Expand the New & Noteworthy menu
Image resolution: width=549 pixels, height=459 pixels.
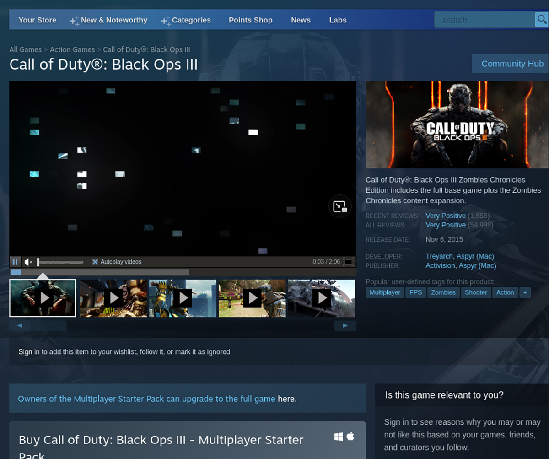[x=109, y=20]
